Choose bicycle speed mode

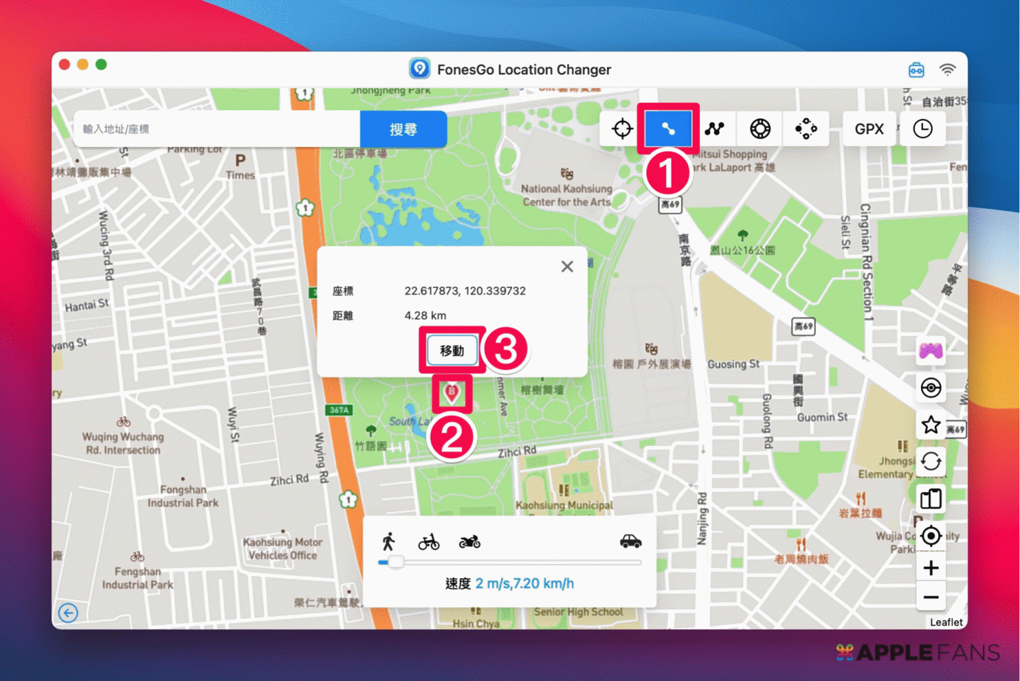pyautogui.click(x=428, y=542)
